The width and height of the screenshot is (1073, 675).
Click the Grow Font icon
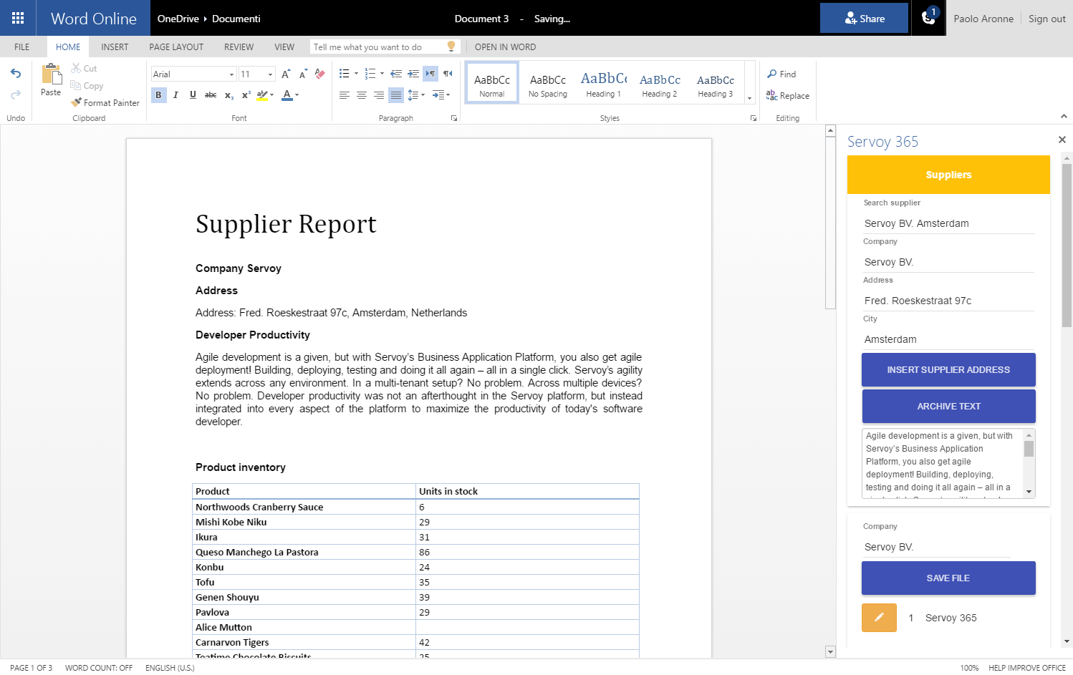point(286,74)
